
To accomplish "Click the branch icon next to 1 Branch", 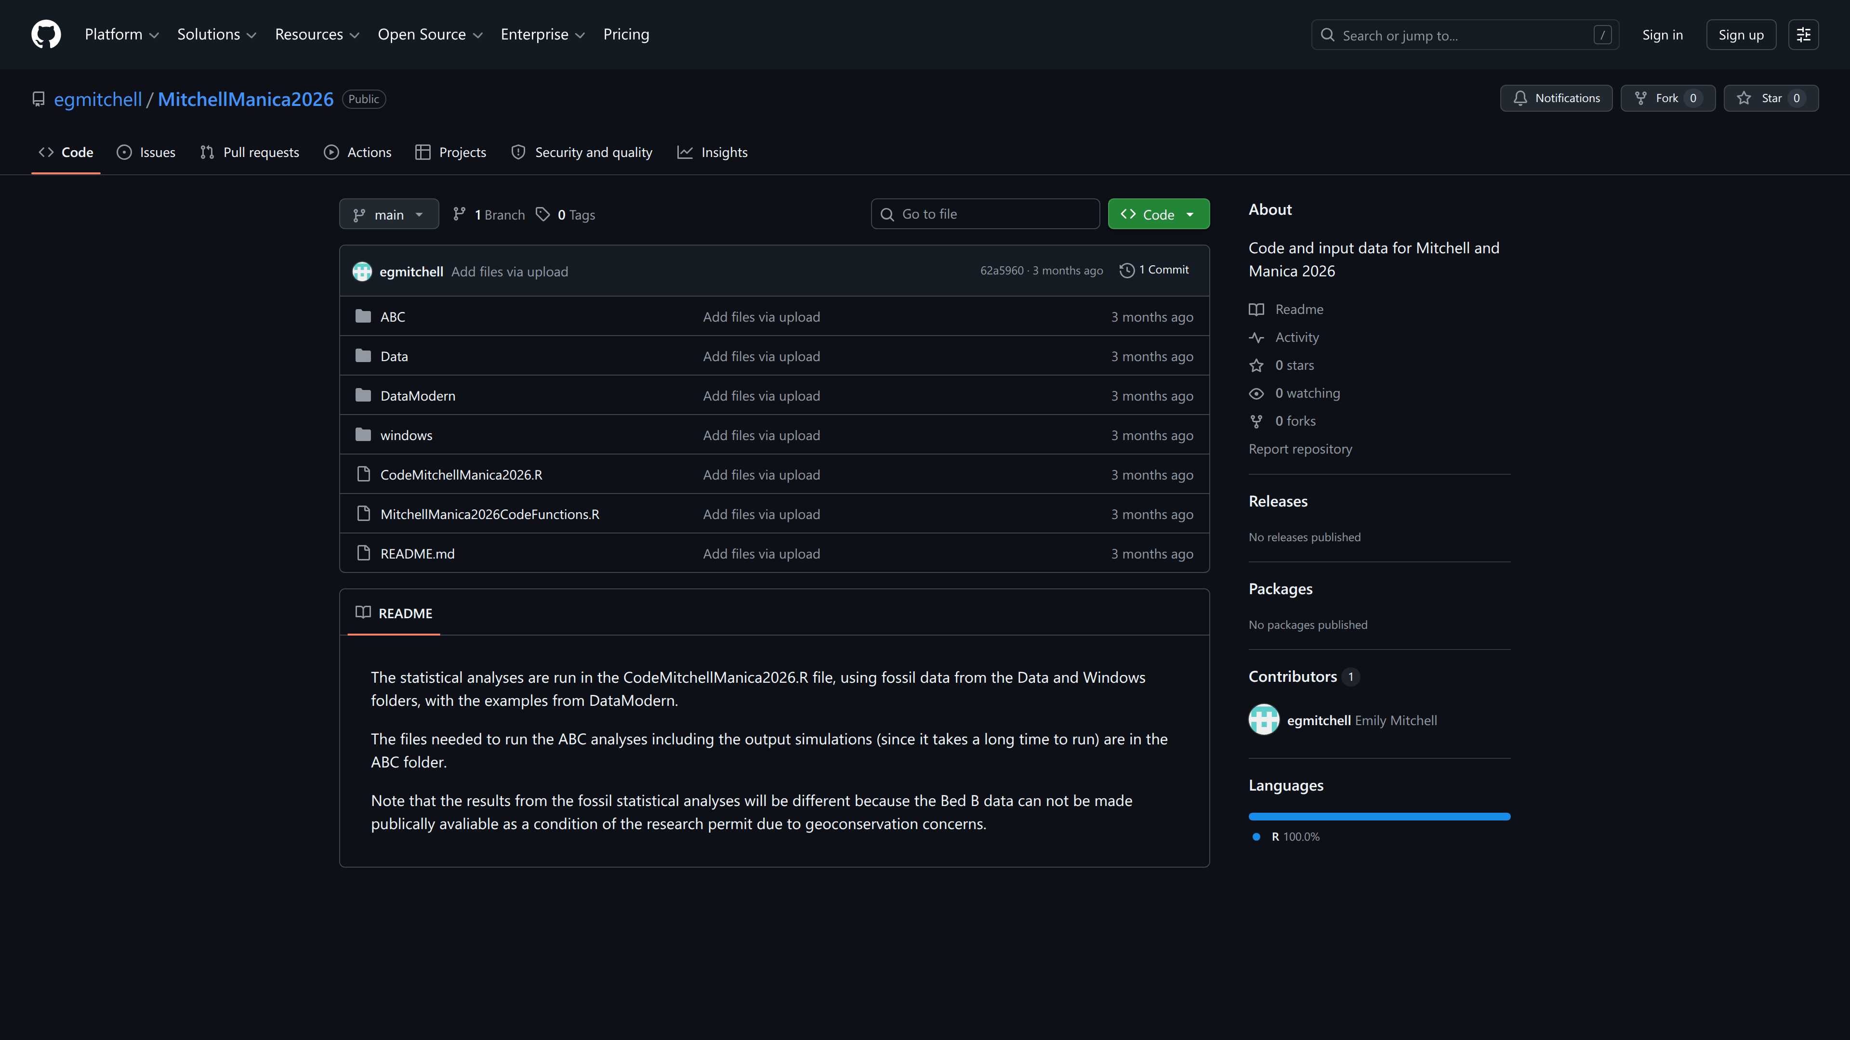I will [460, 214].
